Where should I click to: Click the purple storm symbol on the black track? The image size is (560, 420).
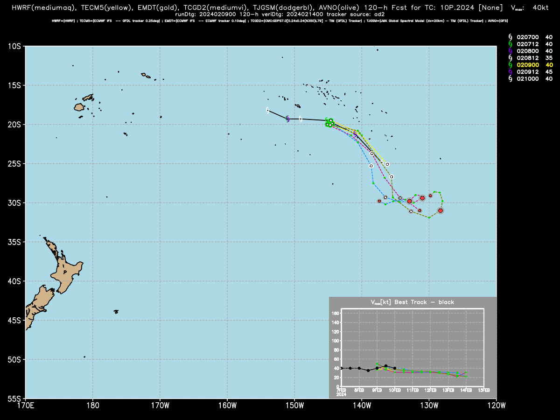287,119
